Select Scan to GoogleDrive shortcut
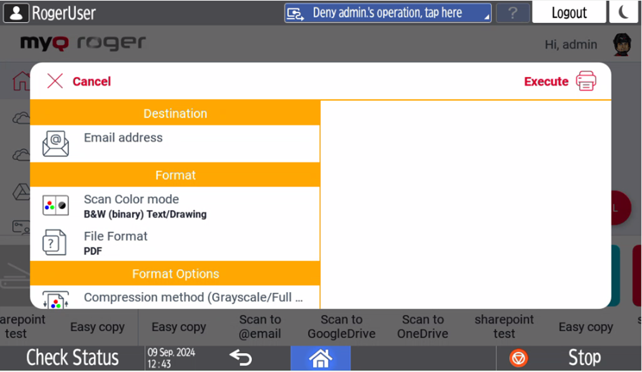 [342, 327]
